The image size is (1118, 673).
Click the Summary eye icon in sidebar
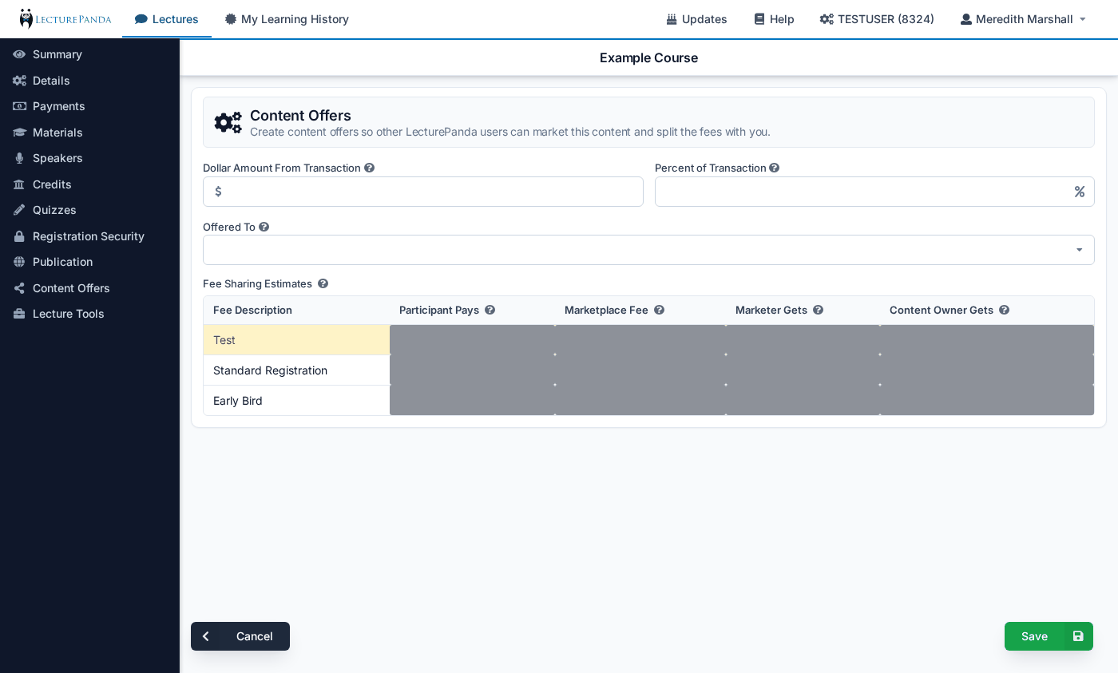[x=19, y=54]
